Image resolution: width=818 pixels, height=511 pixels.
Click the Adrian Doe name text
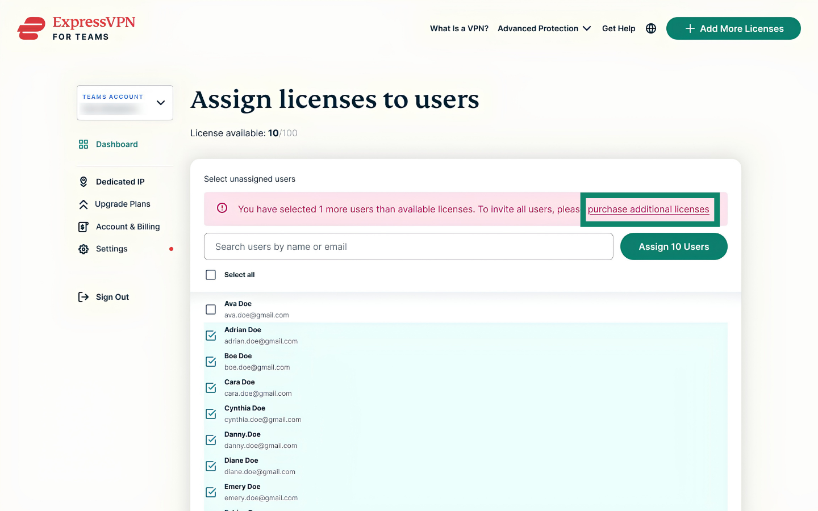(243, 330)
